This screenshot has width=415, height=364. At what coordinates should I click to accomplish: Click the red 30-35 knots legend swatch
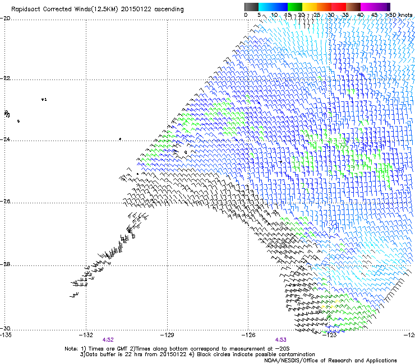tap(339, 7)
